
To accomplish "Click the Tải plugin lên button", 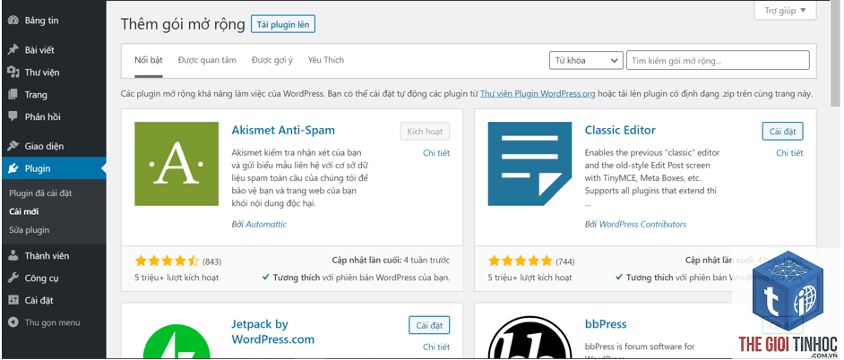I will [x=283, y=25].
